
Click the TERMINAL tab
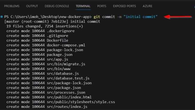[83, 6]
